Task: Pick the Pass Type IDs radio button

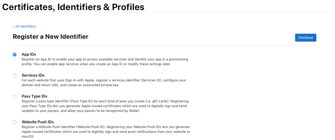Action: [15, 97]
